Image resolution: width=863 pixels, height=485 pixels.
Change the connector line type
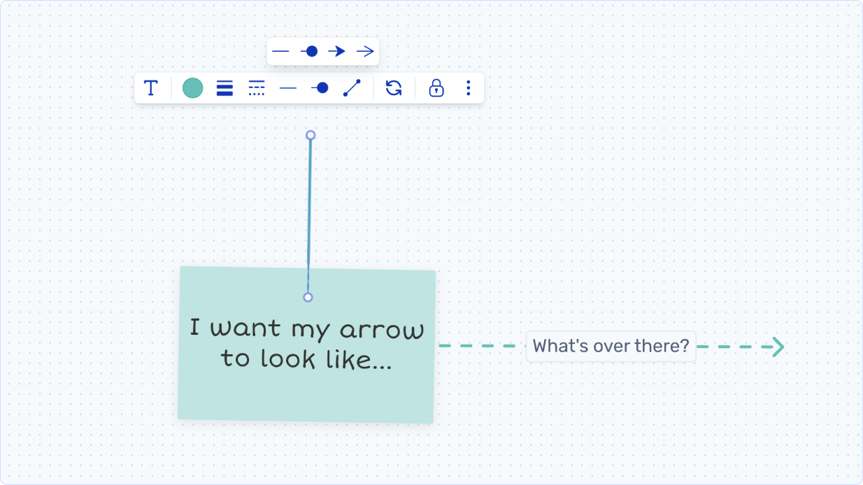tap(352, 88)
